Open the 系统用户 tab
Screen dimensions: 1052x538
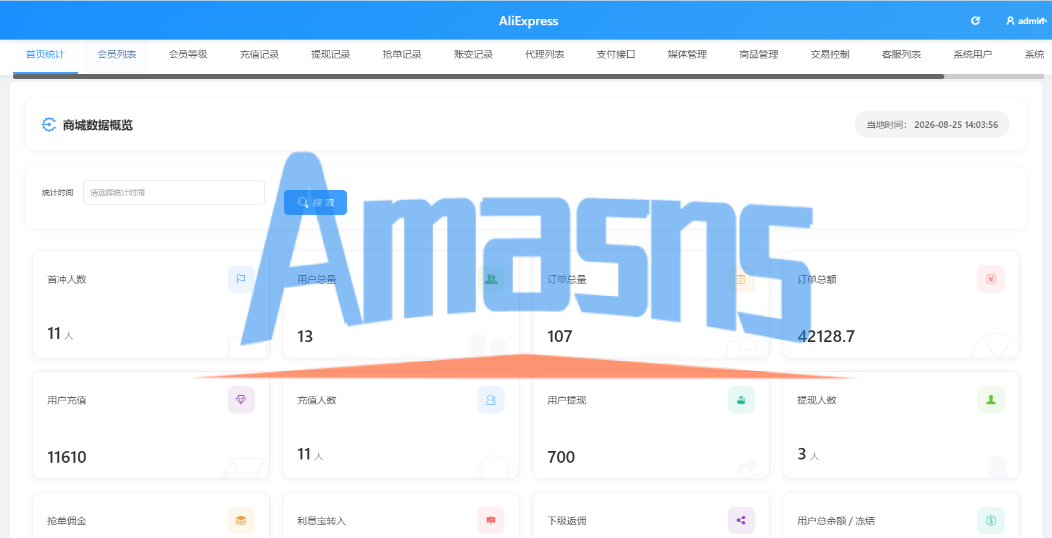click(973, 55)
